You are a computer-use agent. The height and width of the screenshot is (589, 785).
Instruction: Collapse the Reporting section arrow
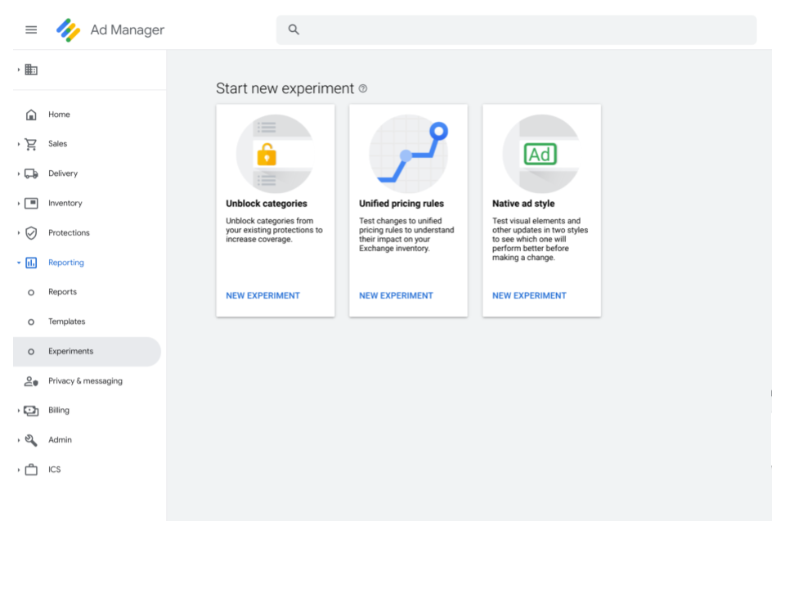click(19, 263)
